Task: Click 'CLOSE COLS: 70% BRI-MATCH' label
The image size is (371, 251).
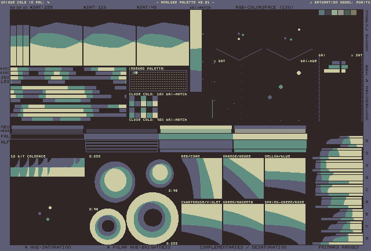Action: coord(158,120)
